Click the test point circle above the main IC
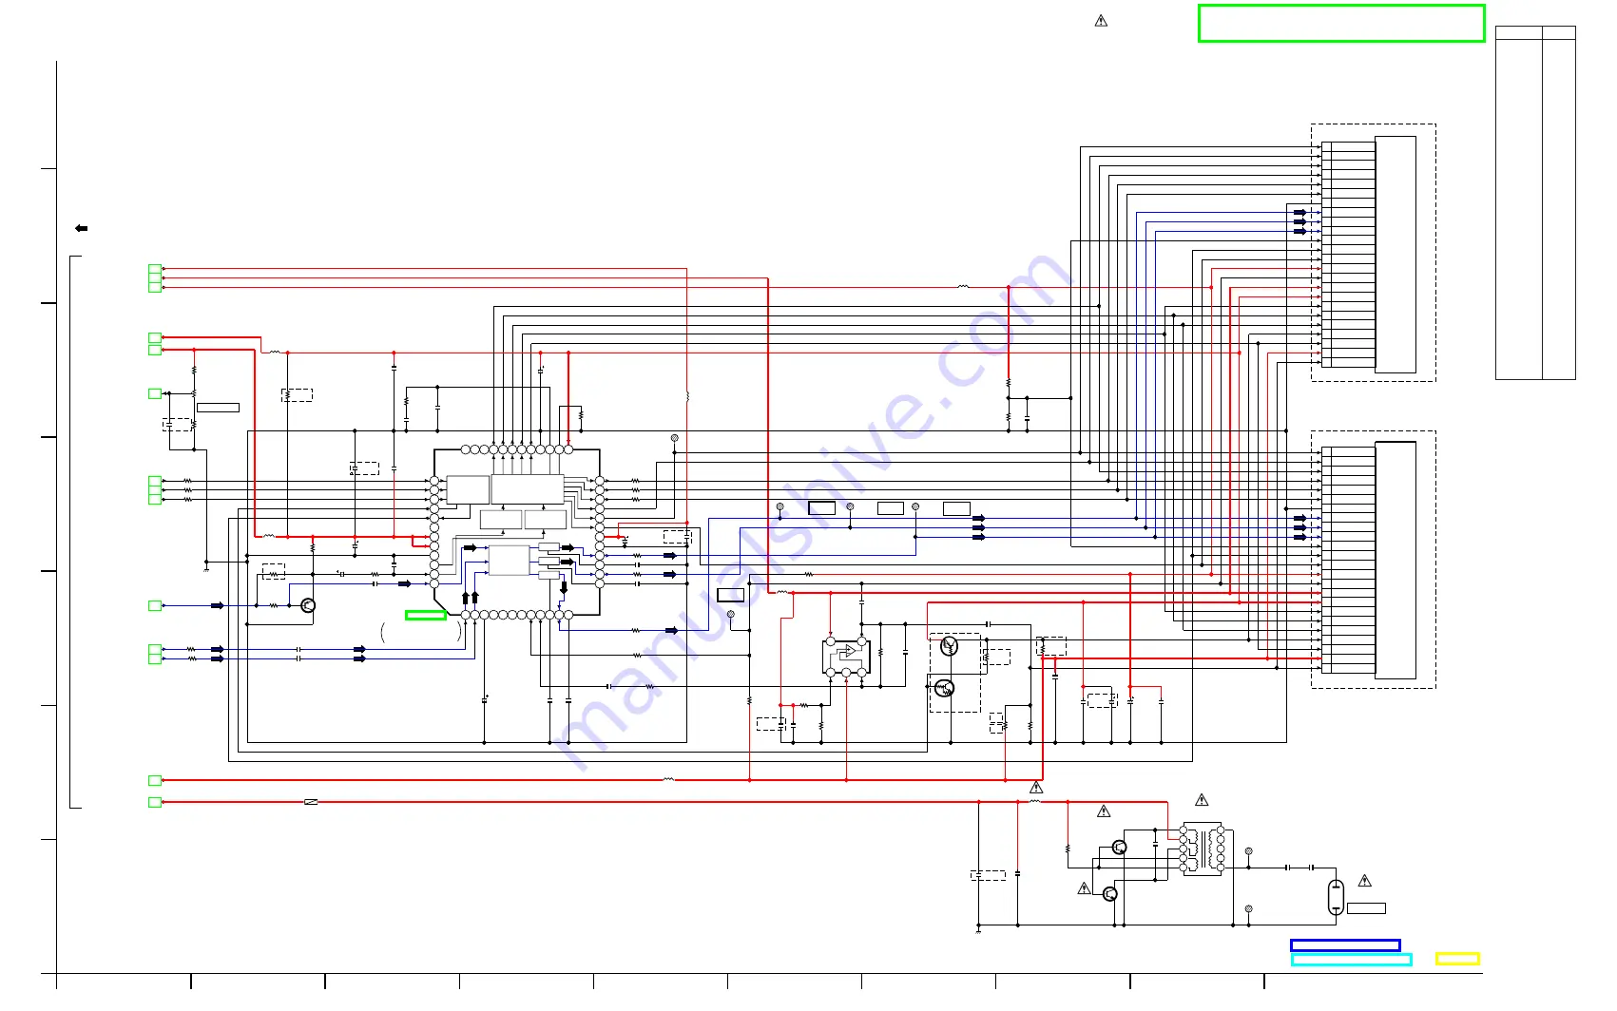 click(675, 438)
